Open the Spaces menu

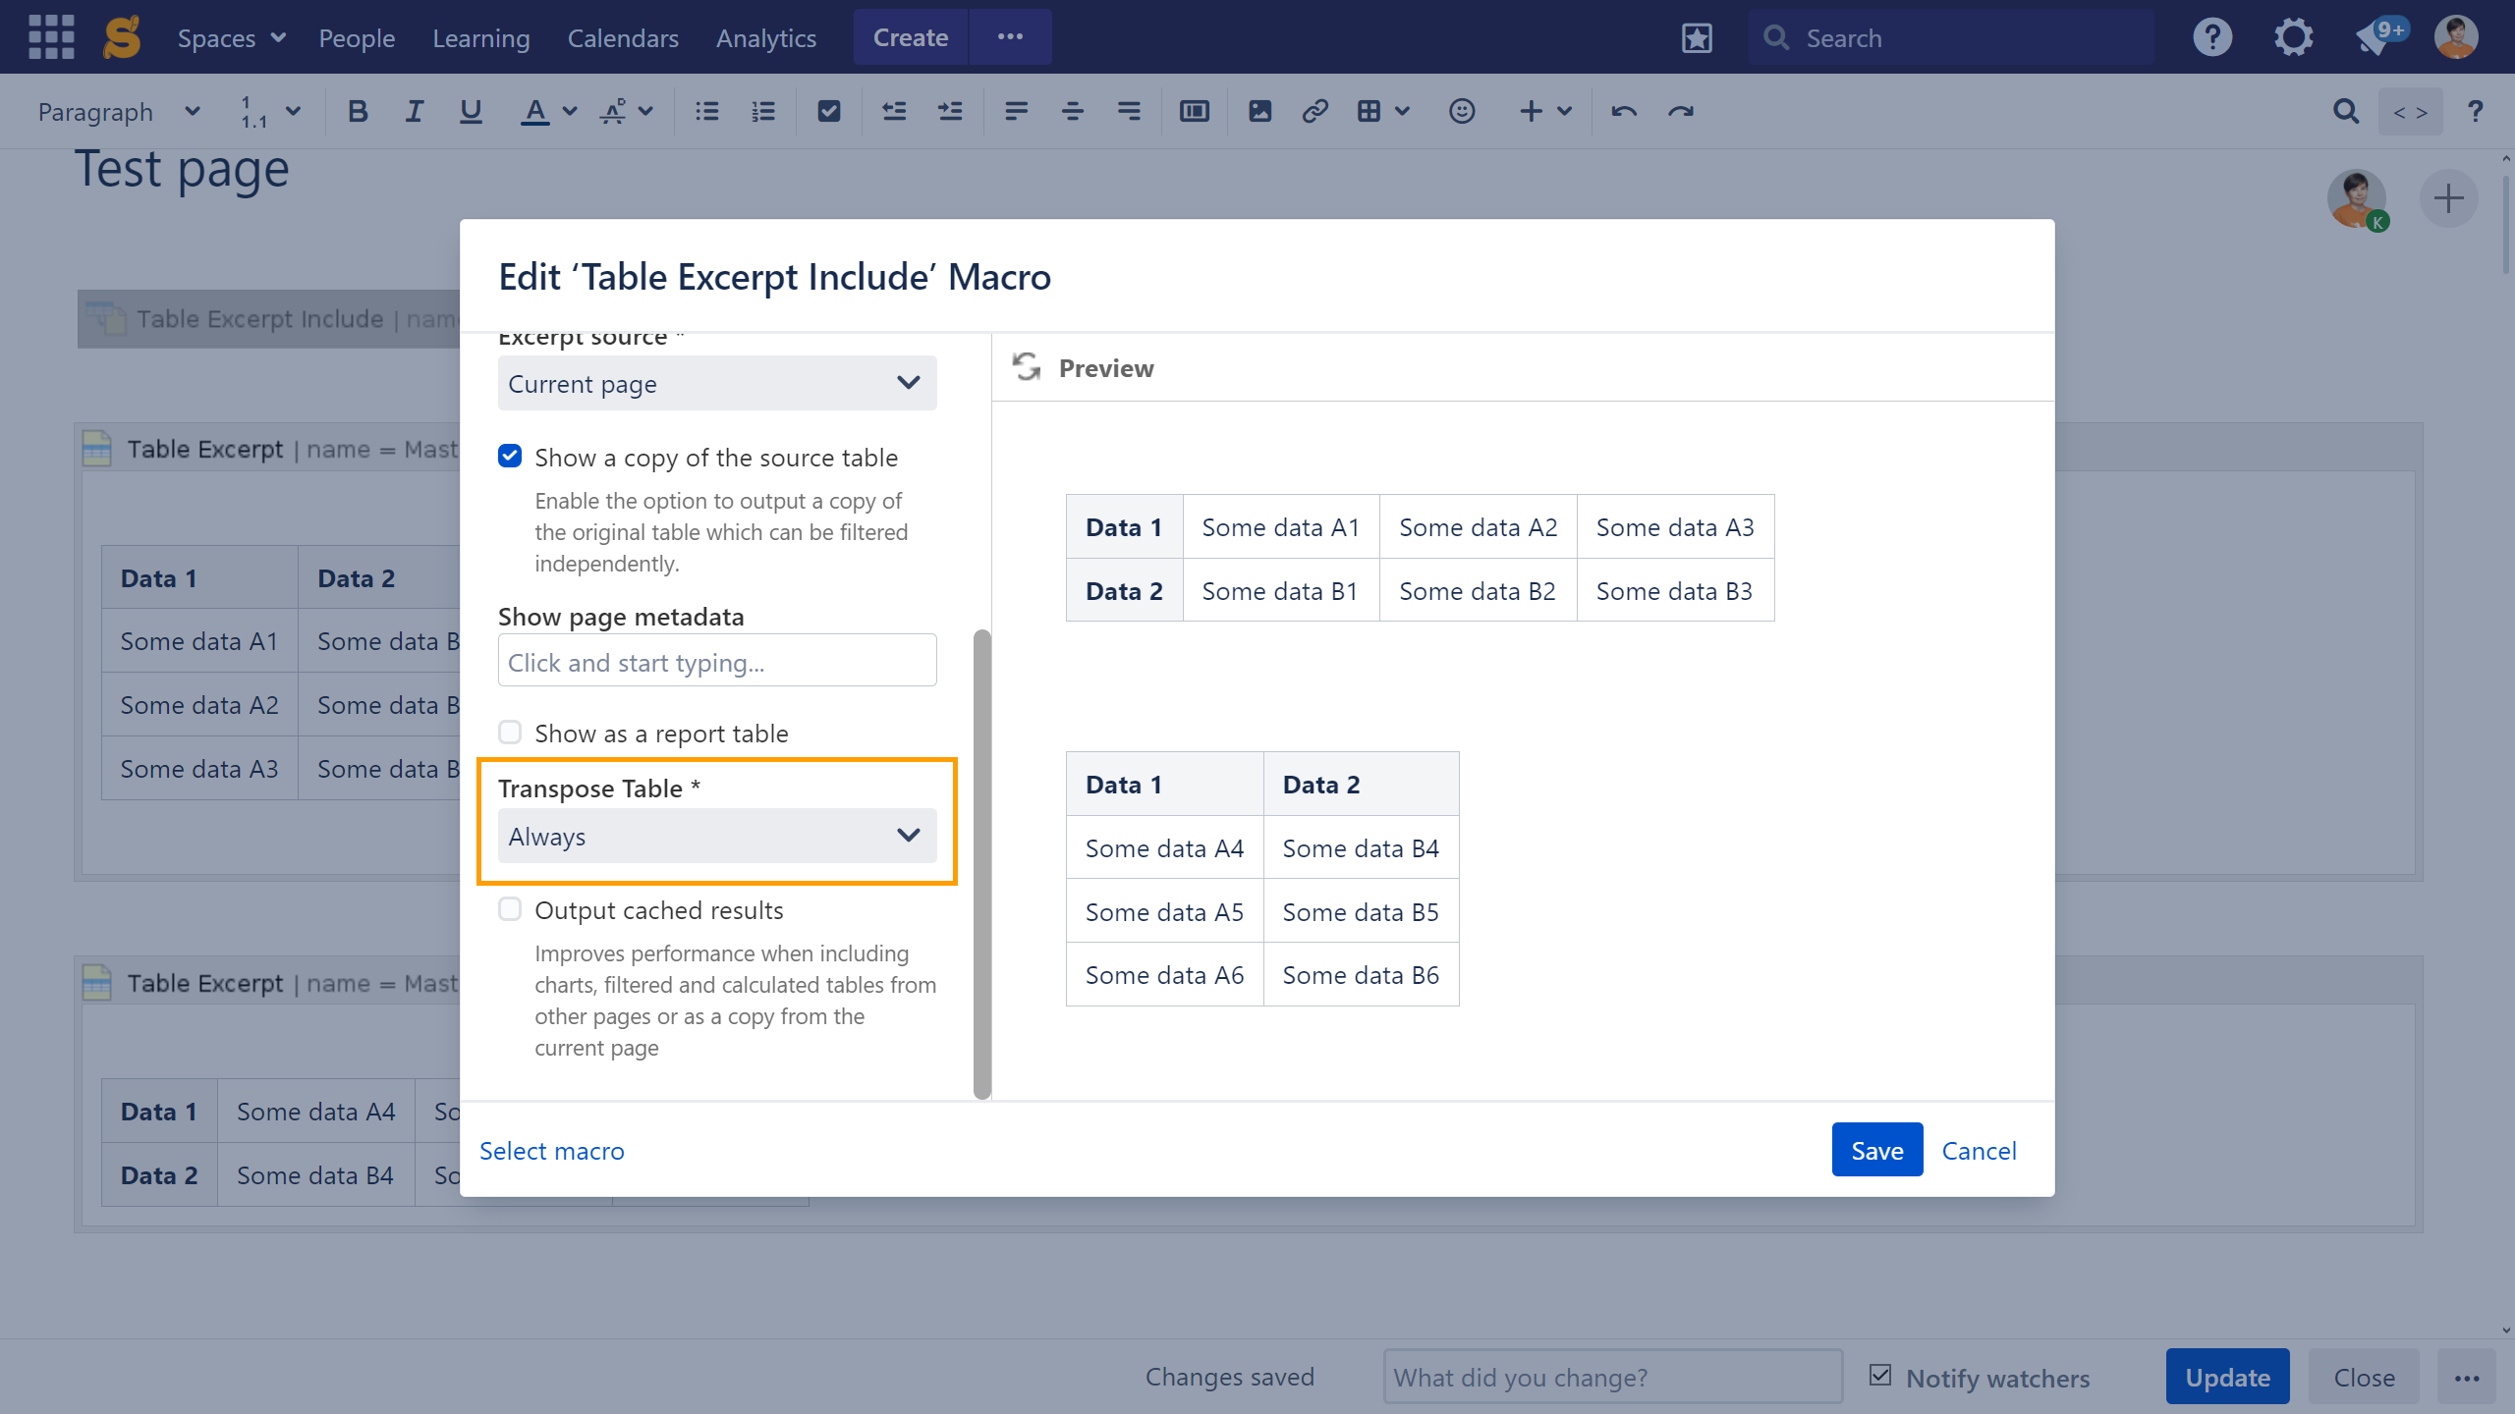pyautogui.click(x=232, y=37)
